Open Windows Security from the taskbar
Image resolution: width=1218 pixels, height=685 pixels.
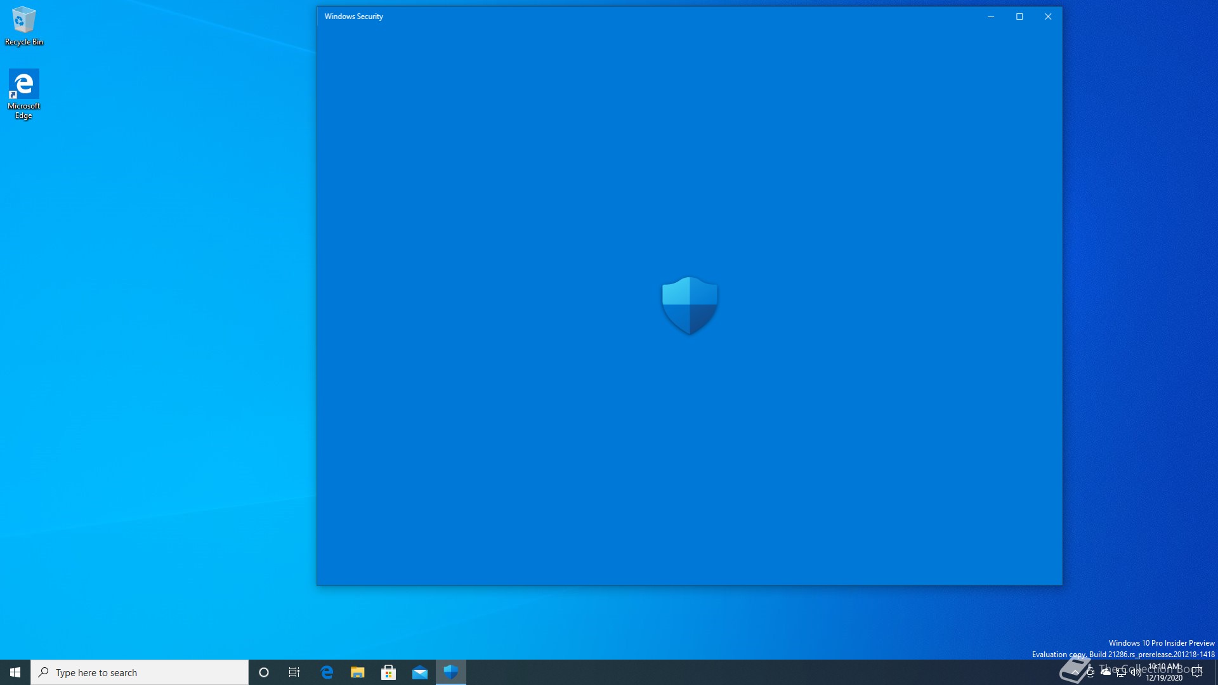tap(451, 672)
